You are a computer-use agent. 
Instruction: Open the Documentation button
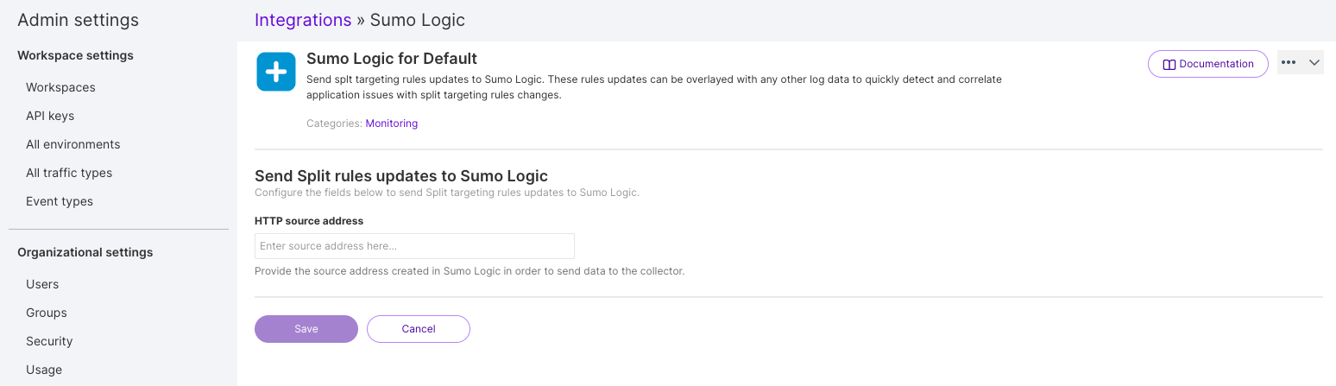pos(1207,64)
